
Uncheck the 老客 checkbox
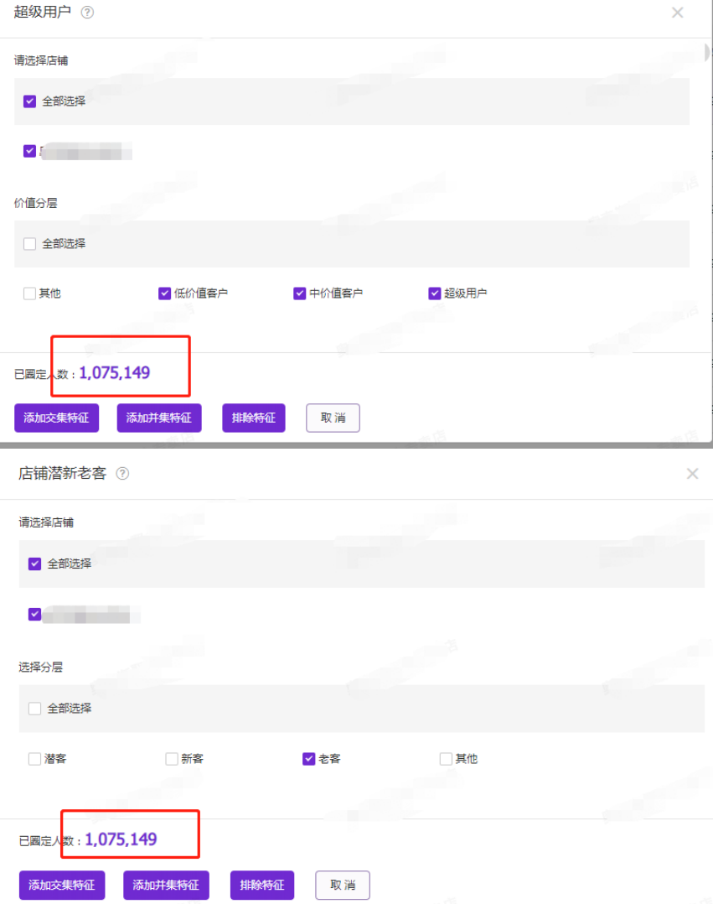pyautogui.click(x=308, y=759)
